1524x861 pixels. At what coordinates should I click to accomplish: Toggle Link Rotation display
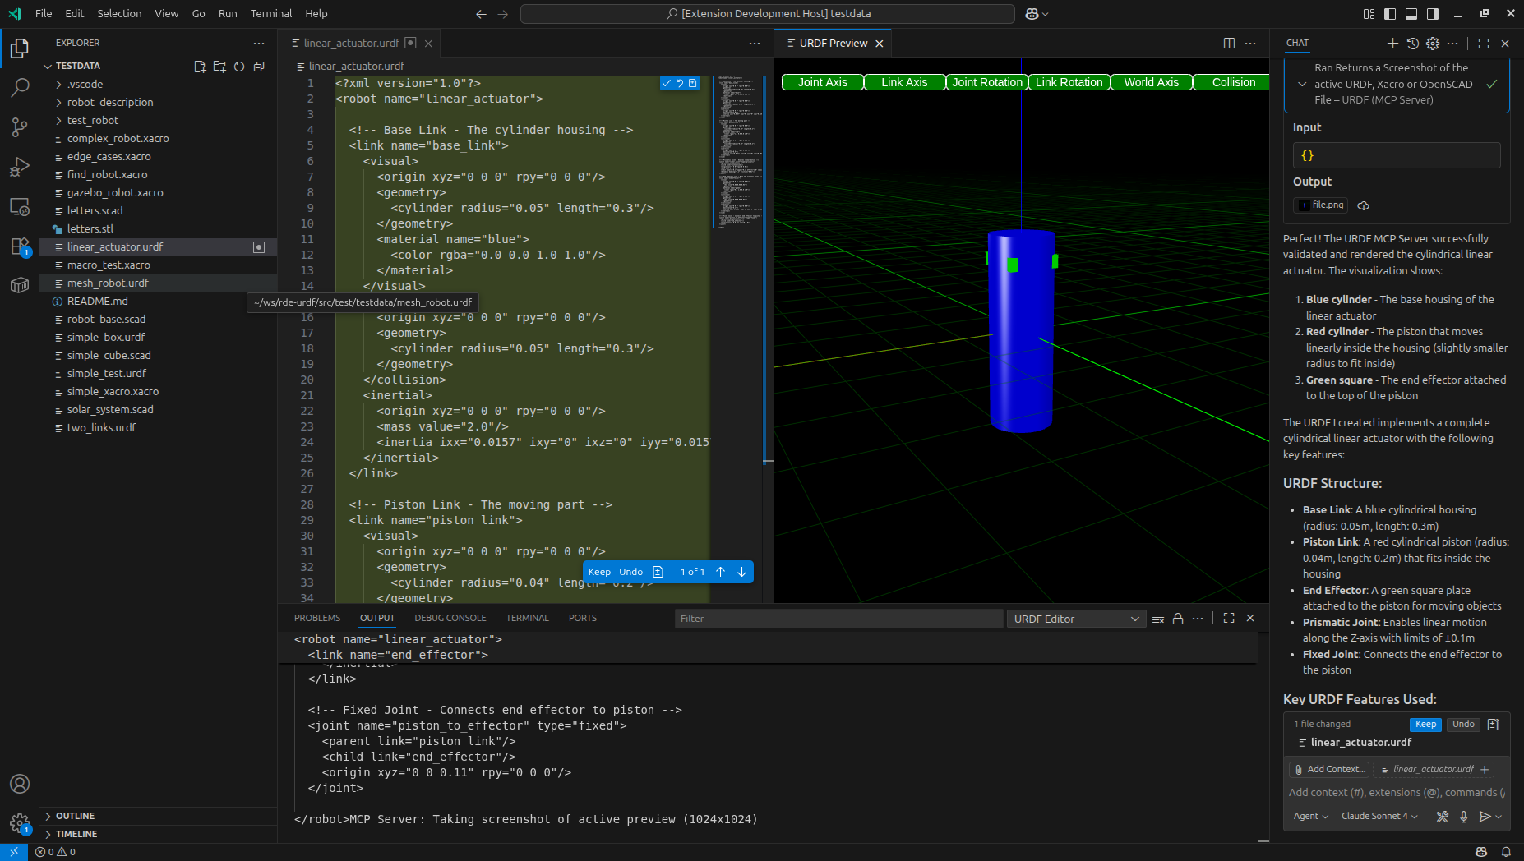(1069, 82)
